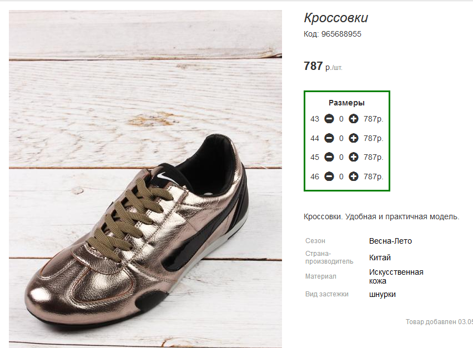Click the Искусственная кожа material value

[396, 276]
